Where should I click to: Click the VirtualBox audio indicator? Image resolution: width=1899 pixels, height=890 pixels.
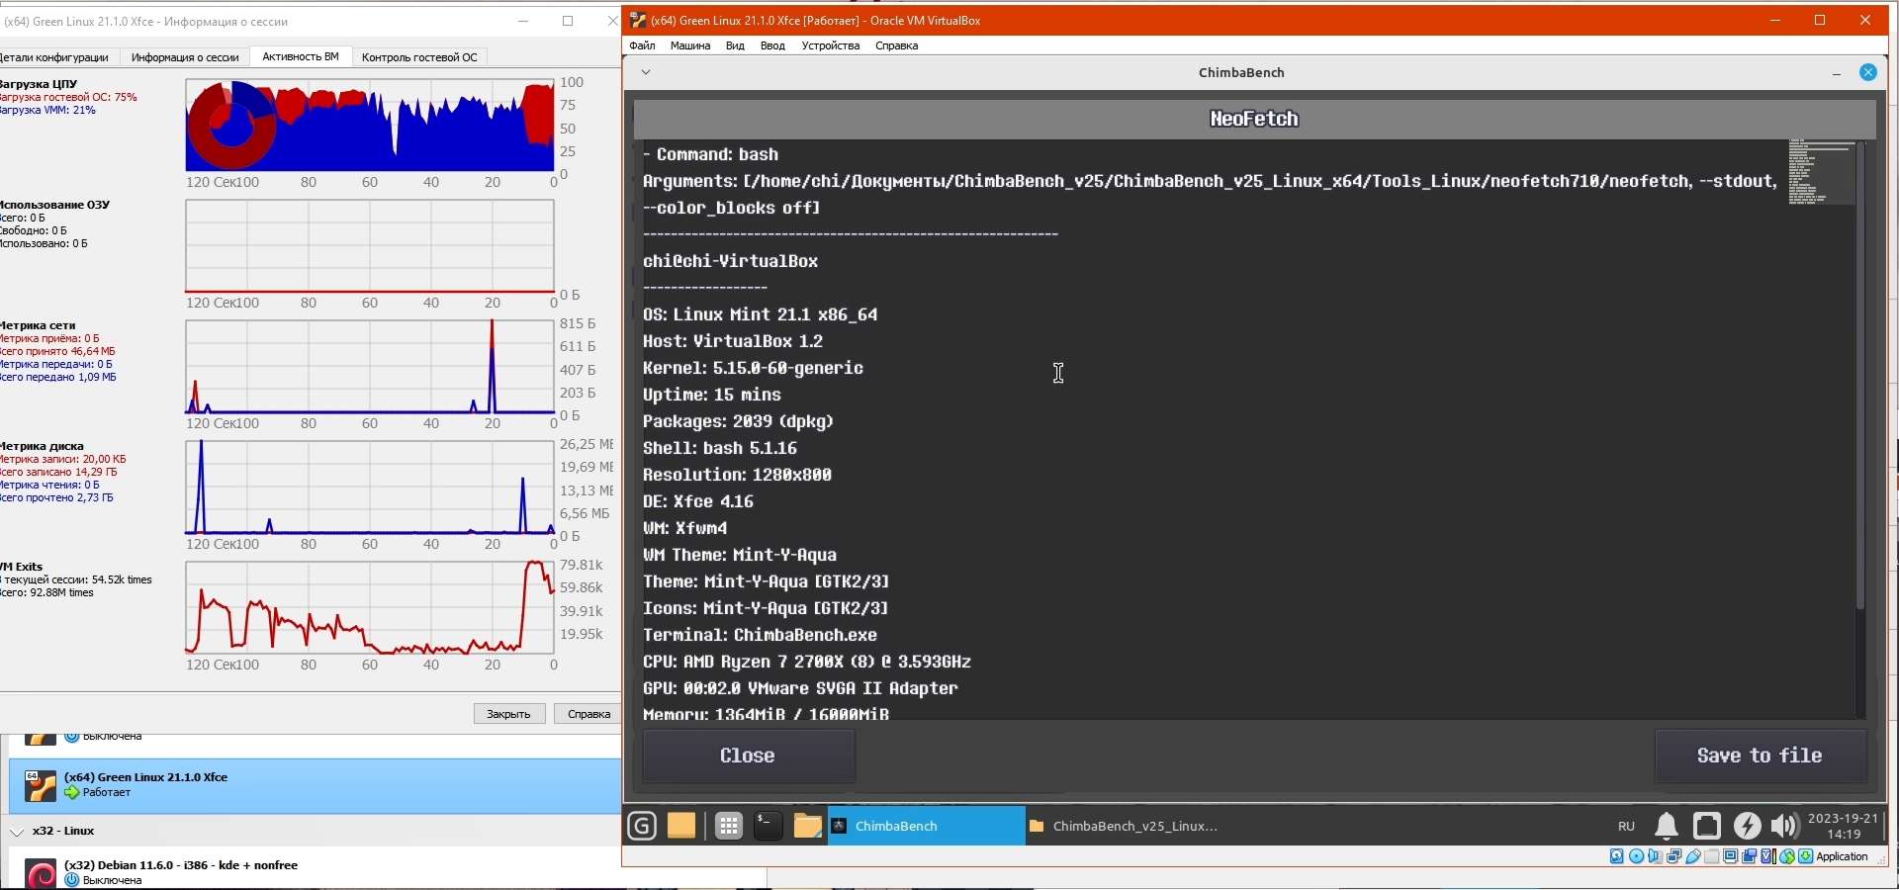[x=1655, y=856]
